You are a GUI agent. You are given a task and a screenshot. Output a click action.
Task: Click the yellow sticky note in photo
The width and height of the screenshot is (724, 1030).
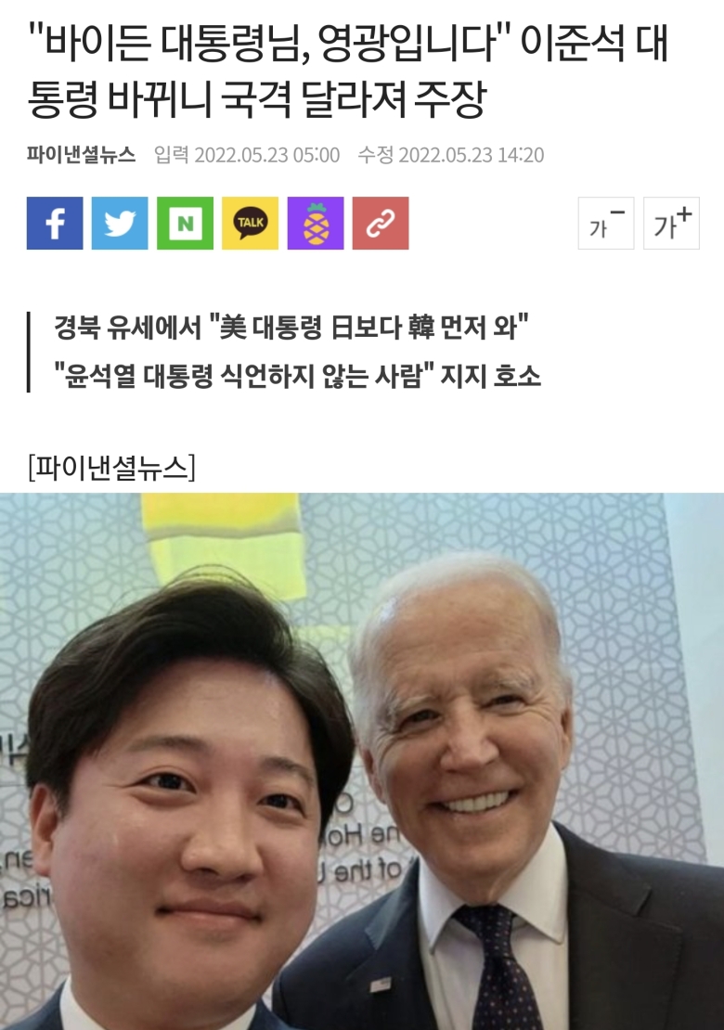click(224, 543)
